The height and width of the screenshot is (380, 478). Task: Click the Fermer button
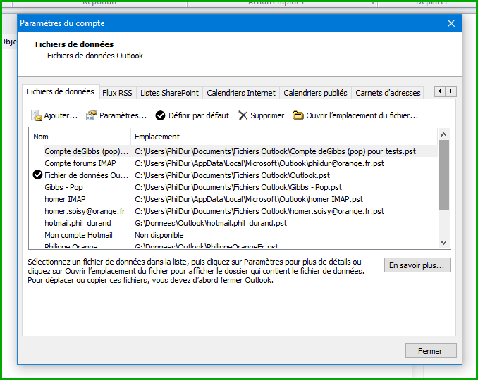(x=431, y=351)
